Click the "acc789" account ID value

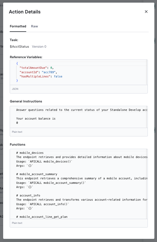pyautogui.click(x=49, y=72)
